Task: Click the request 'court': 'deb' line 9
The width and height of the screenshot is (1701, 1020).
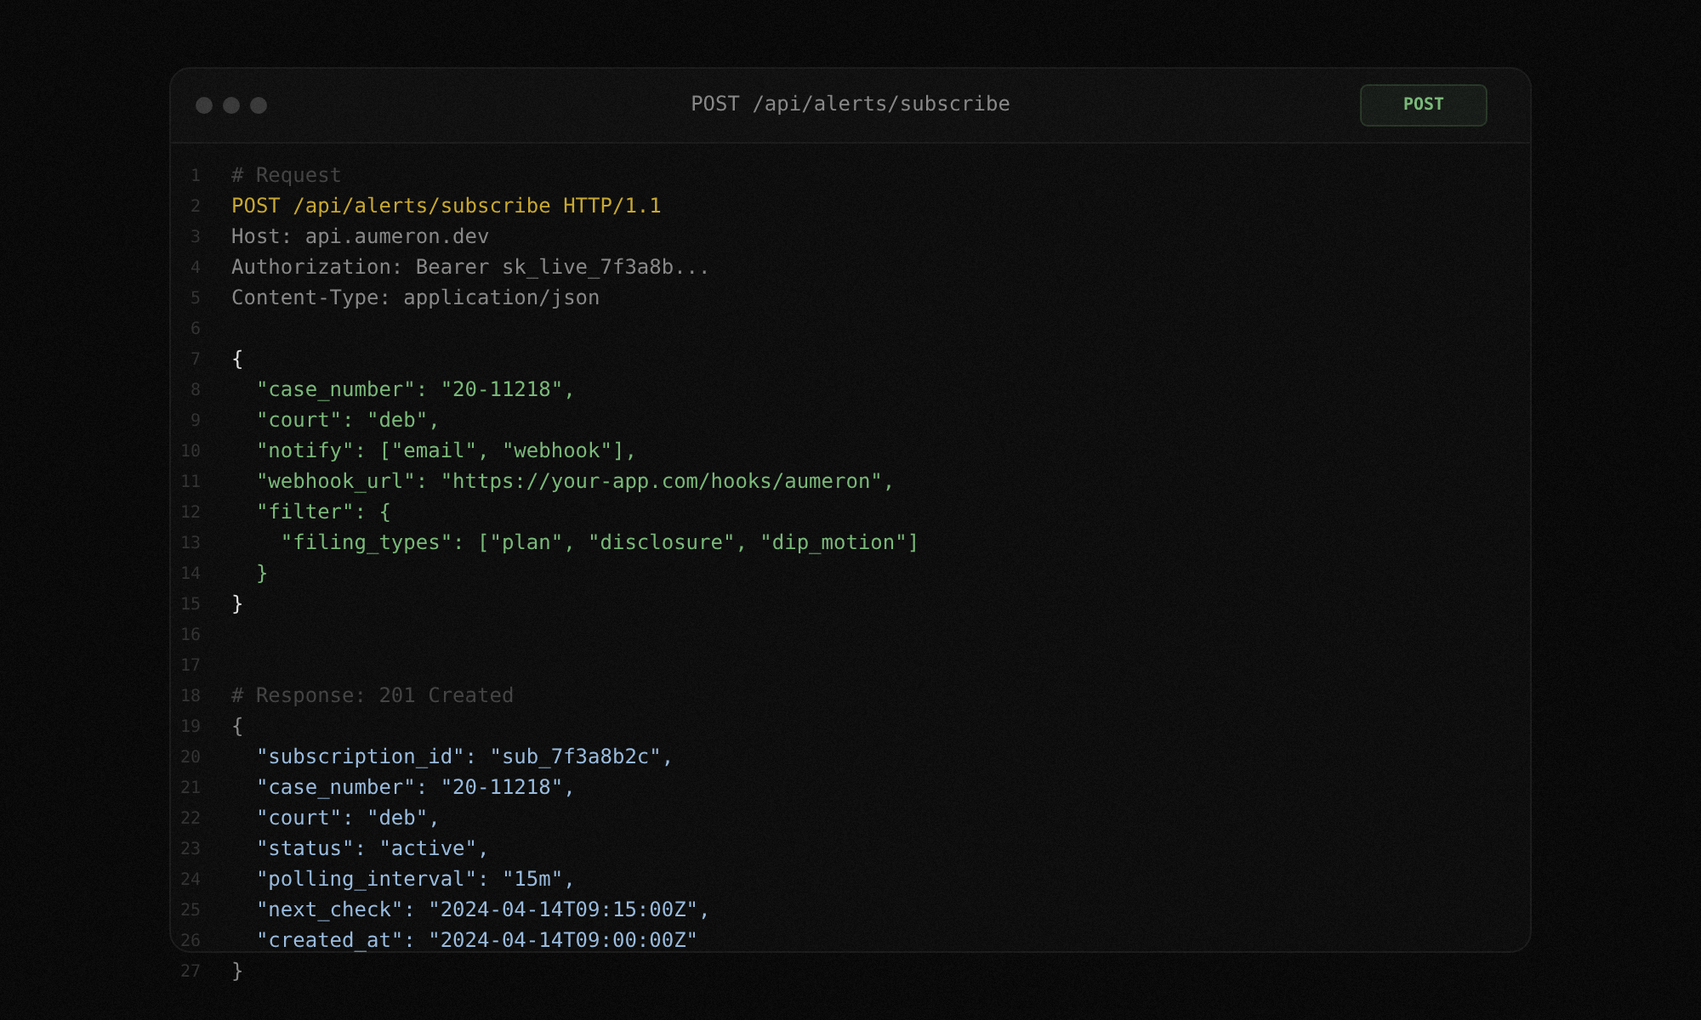Action: click(348, 420)
